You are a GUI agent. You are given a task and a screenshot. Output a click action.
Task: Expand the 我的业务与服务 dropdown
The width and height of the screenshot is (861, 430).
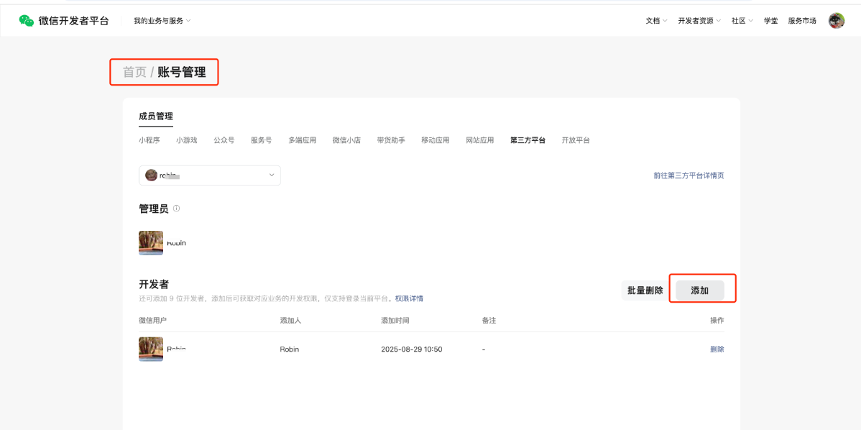(162, 21)
